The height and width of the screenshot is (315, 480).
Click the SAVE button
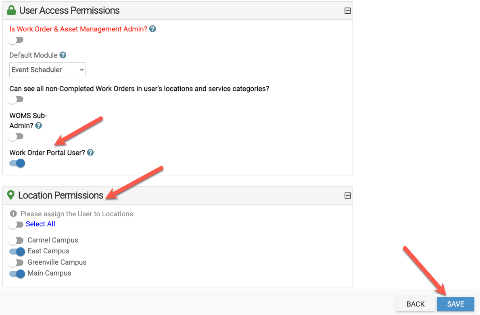(x=455, y=304)
